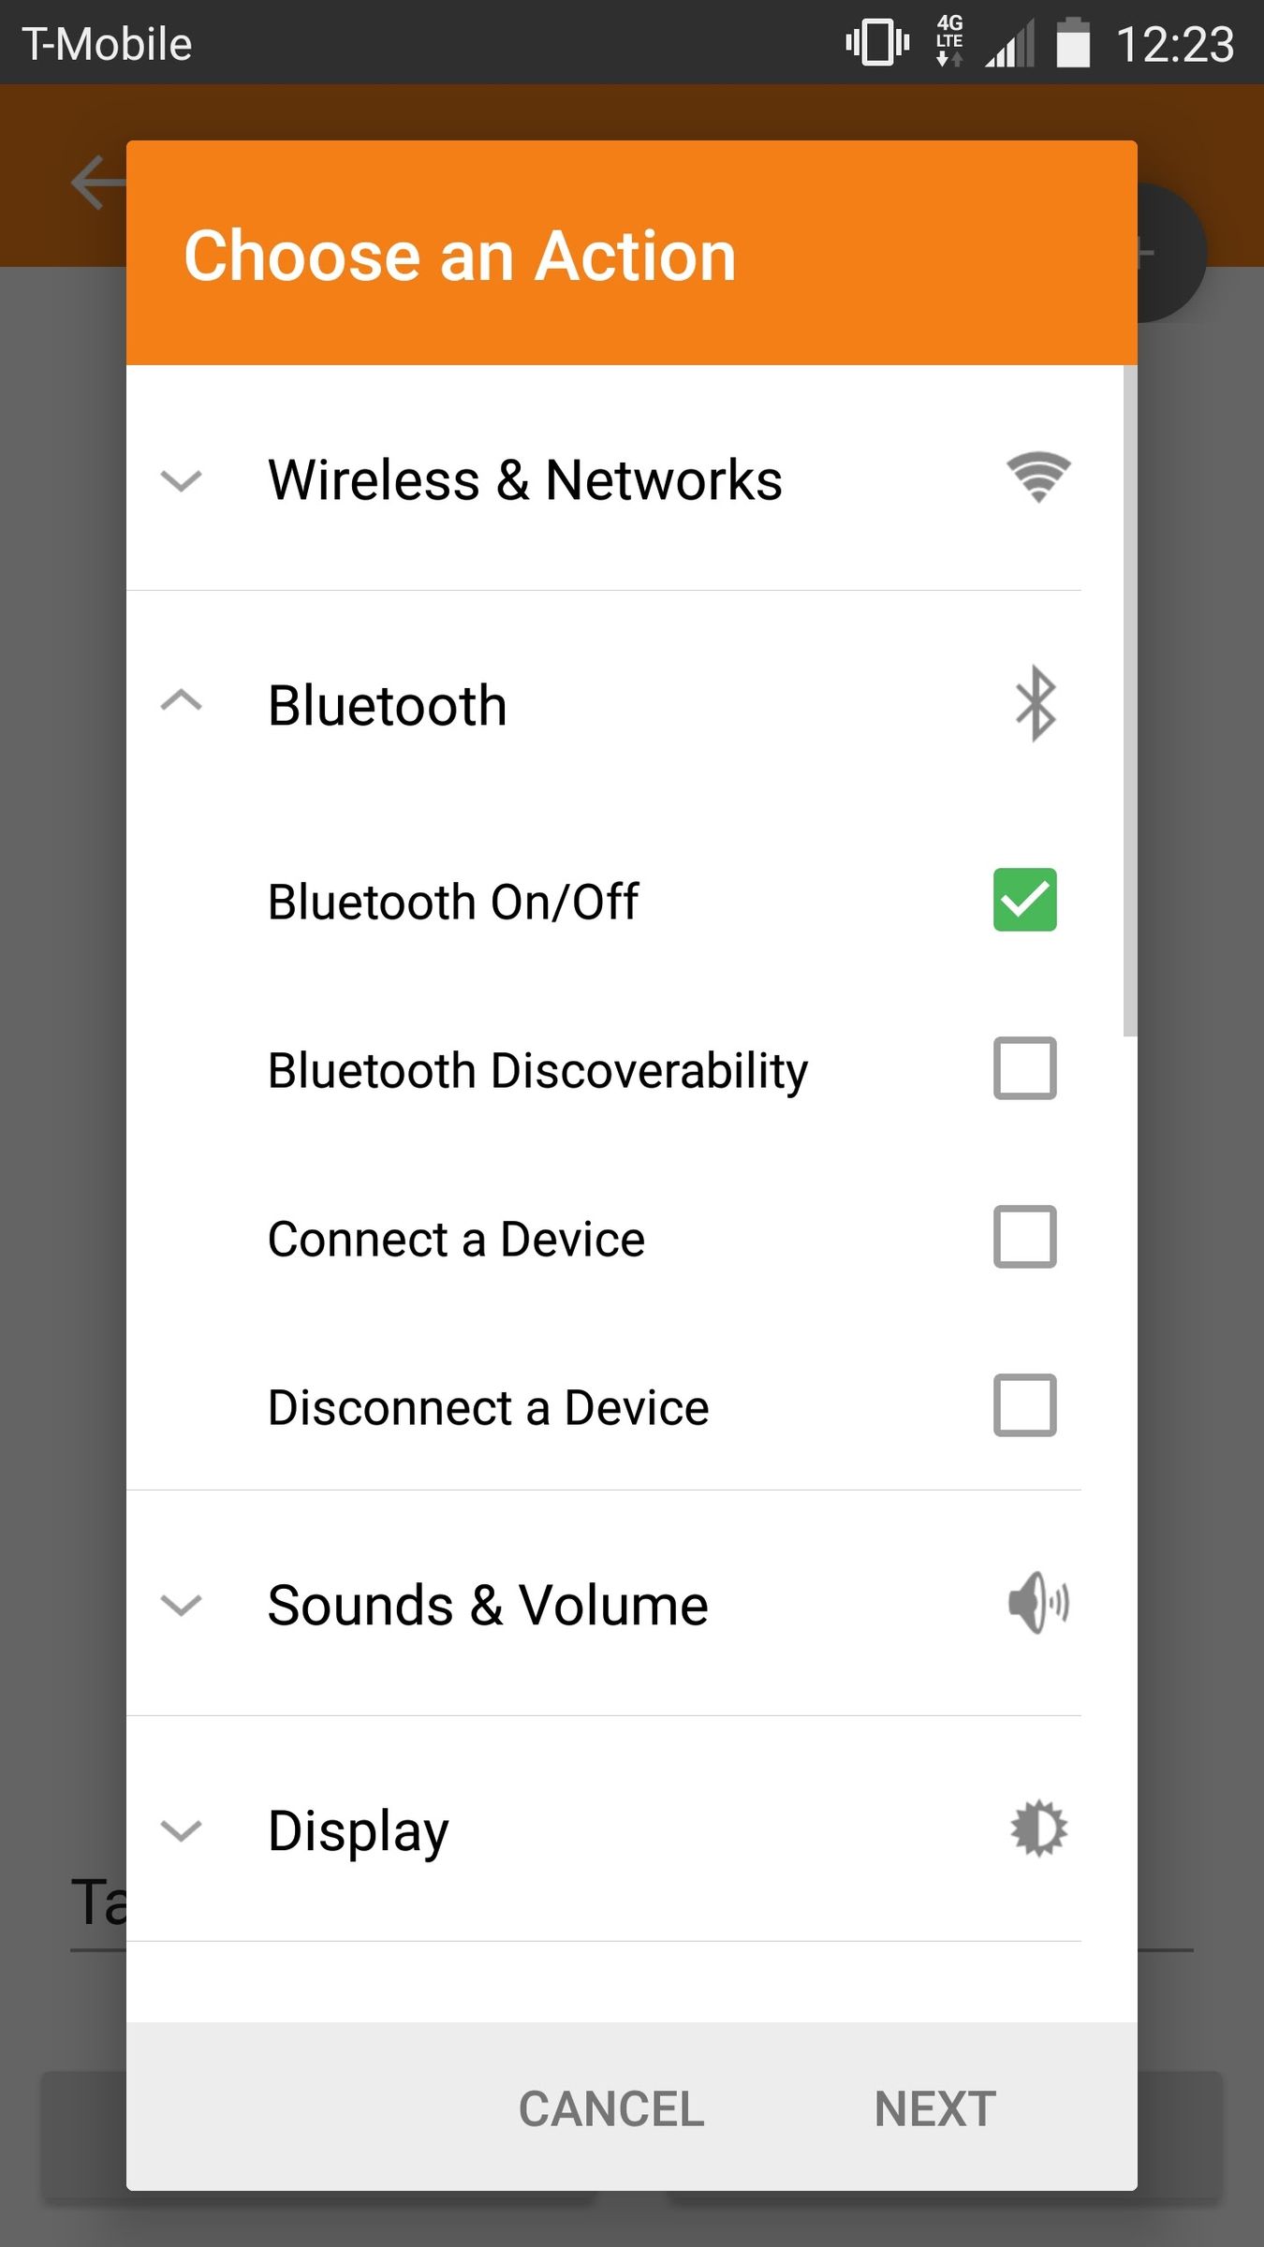Expand the Wireless & Networks category
Screen dimensions: 1264x2247
coord(181,481)
